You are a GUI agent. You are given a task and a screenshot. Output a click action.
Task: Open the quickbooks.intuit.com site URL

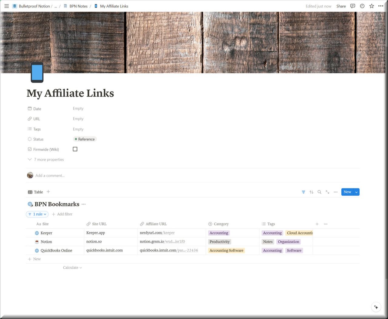coord(105,251)
